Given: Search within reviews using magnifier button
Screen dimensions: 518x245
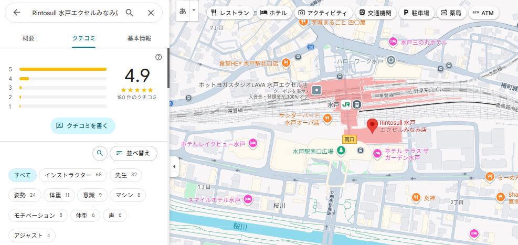Looking at the screenshot, I should [99, 153].
